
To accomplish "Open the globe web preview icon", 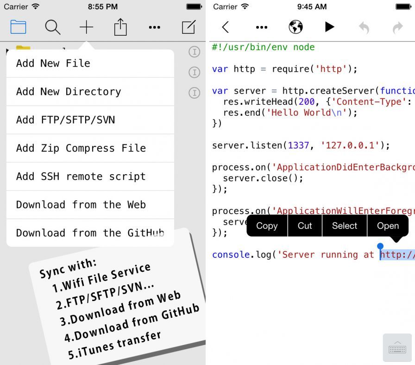I will (296, 27).
